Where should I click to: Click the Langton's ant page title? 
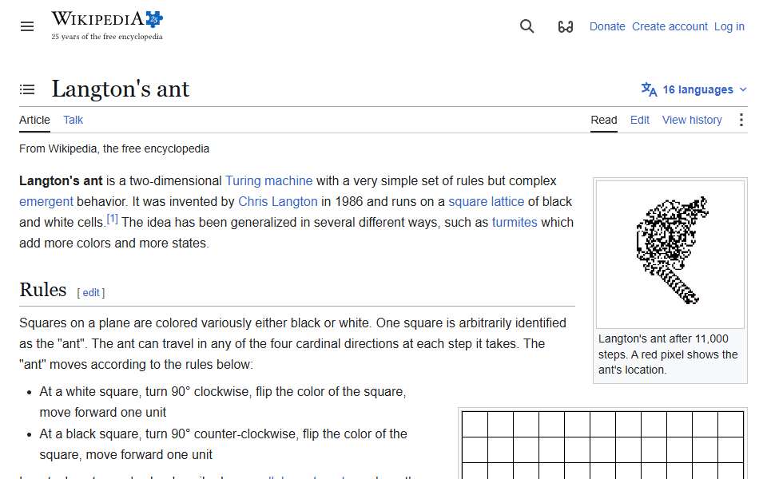(121, 89)
